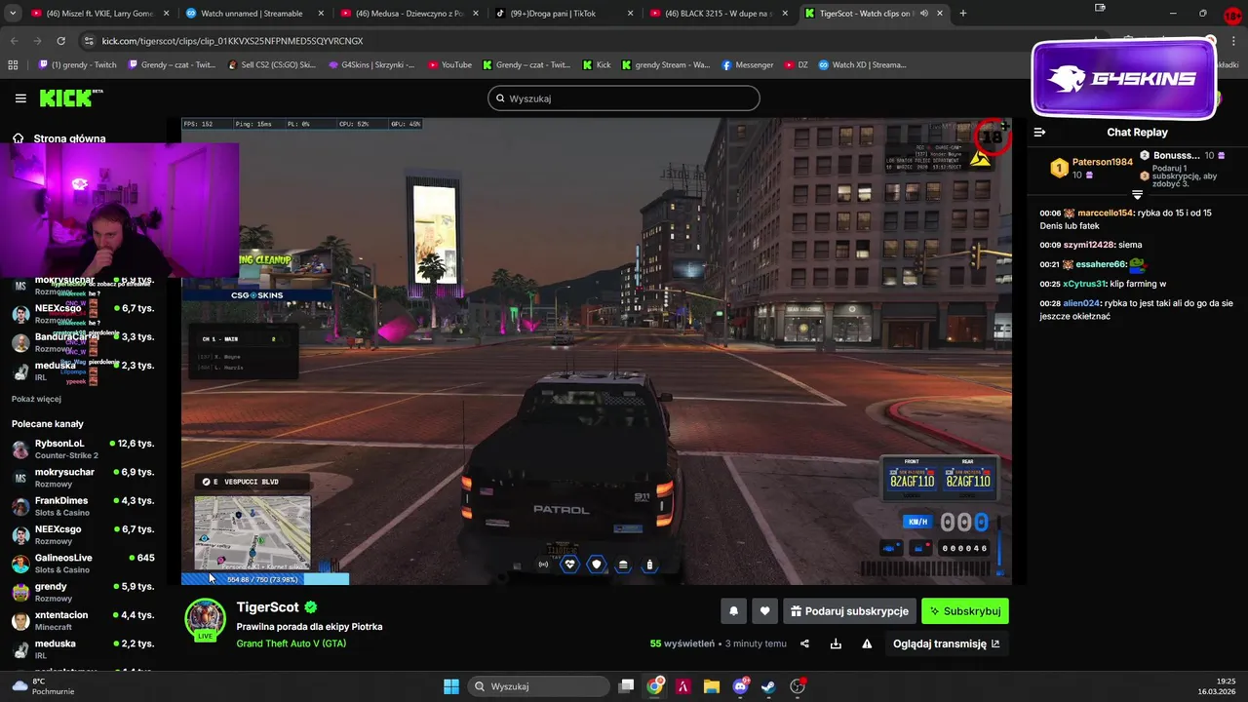This screenshot has width=1248, height=702.
Task: Open the red A app in taskbar
Action: coord(683,686)
